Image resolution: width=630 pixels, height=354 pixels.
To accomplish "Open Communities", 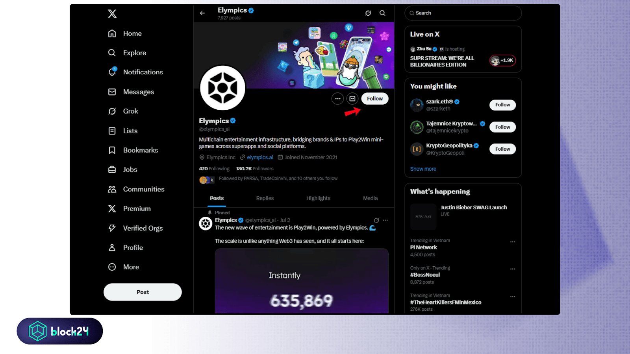I will [136, 189].
